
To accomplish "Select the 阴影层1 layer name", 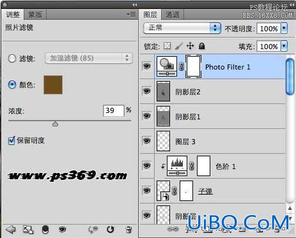I will pos(188,117).
